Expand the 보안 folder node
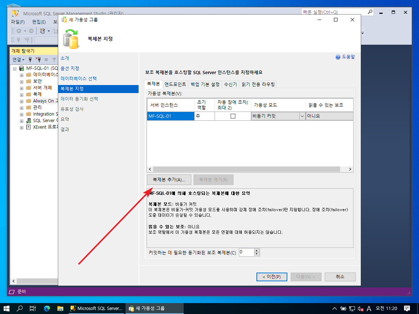Image resolution: width=419 pixels, height=314 pixels. point(22,81)
